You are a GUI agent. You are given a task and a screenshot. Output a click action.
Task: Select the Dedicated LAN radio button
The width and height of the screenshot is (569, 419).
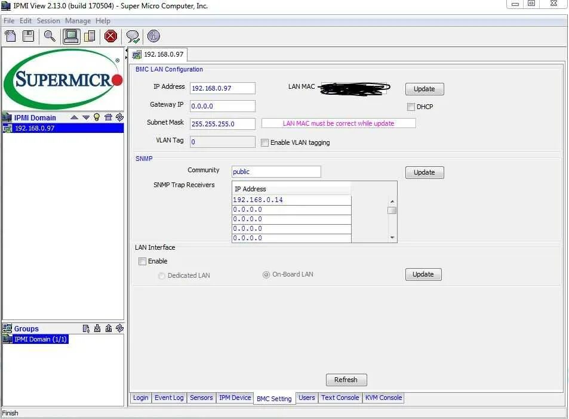161,275
